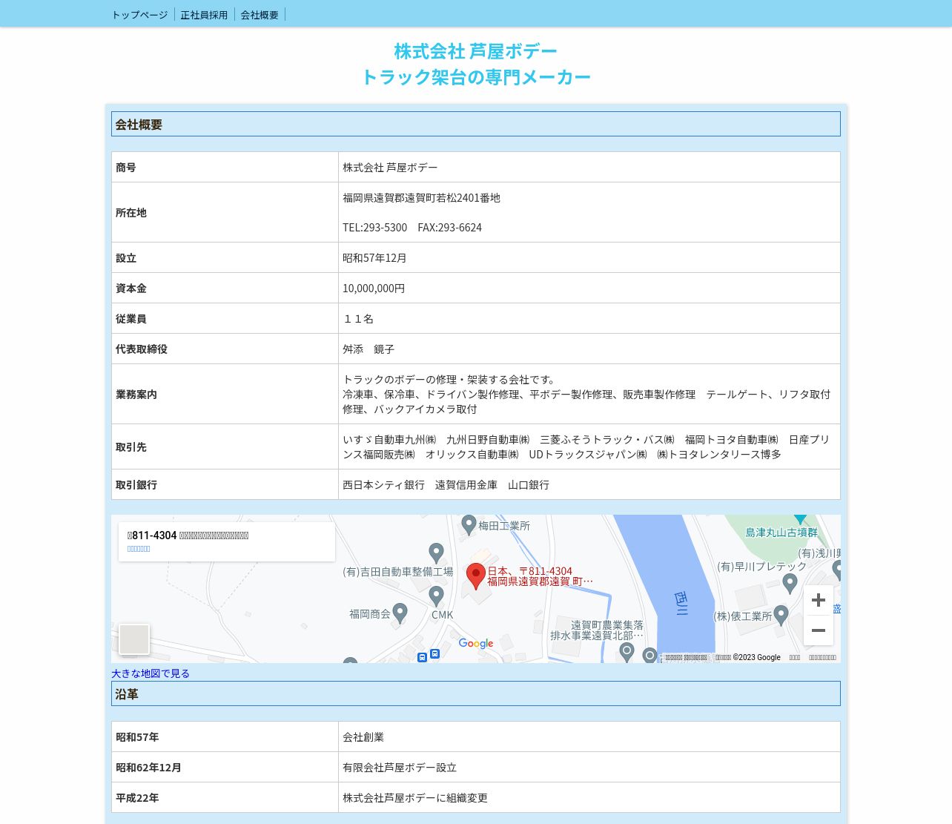The height and width of the screenshot is (824, 952).
Task: Click the 有限会社芦屋ボデー設立 cell
Action: 589,767
